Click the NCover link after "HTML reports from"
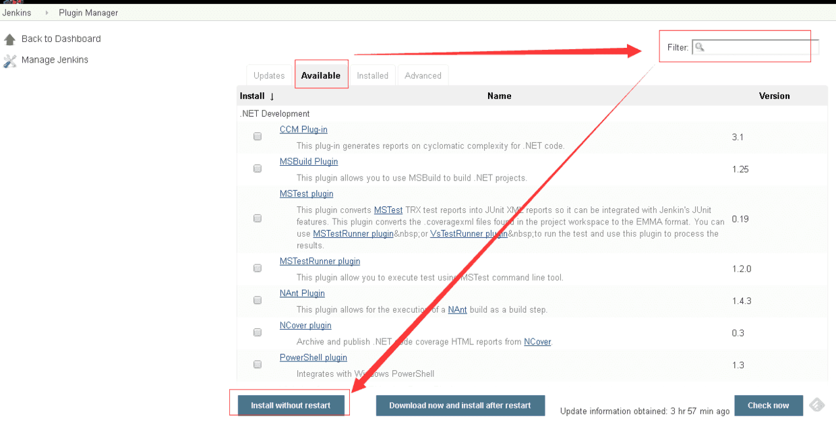The width and height of the screenshot is (836, 422). pyautogui.click(x=537, y=342)
